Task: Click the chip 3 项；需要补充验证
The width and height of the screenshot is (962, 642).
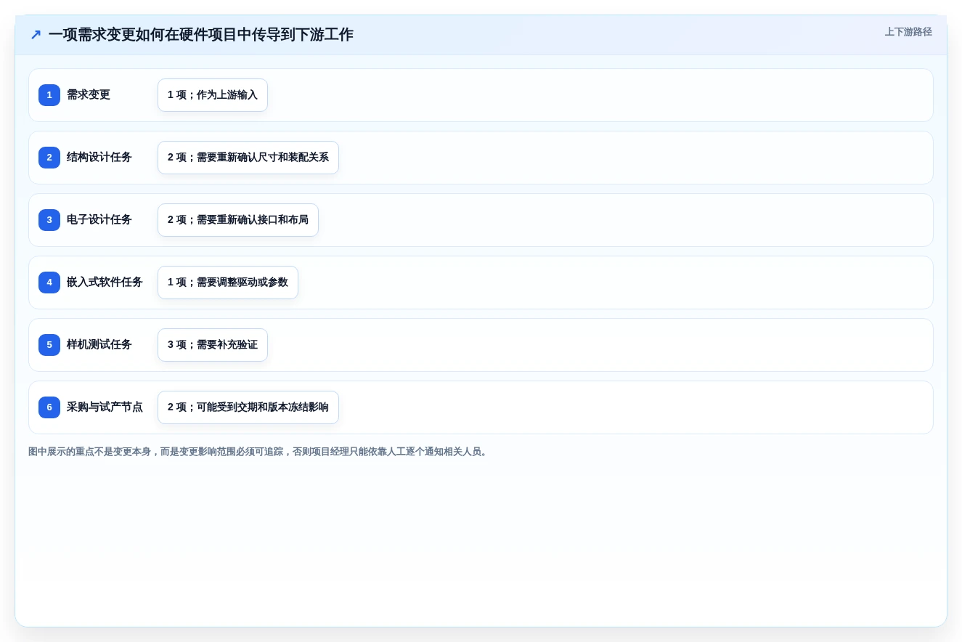Action: tap(213, 345)
